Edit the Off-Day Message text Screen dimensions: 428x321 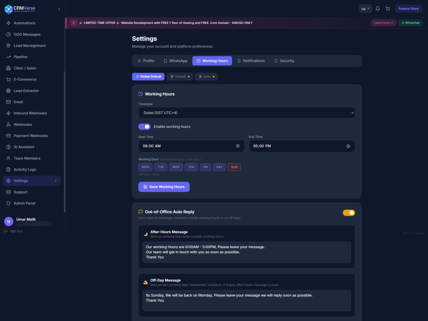point(247,300)
